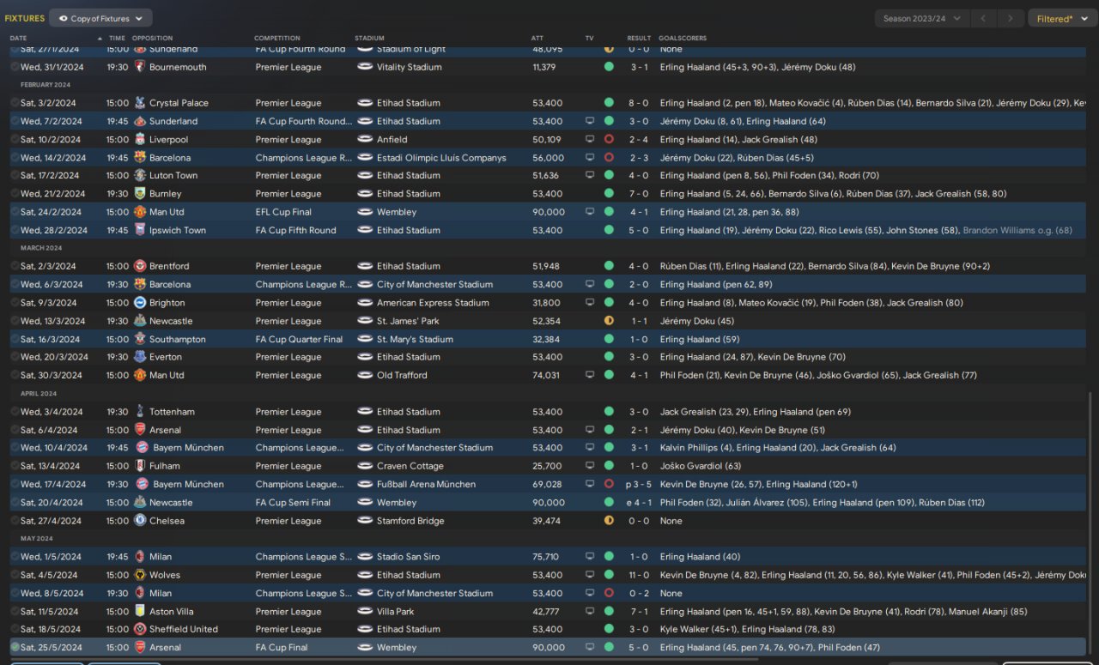Sort by the Opposition column header
Screen dimensions: 1099x665
152,38
